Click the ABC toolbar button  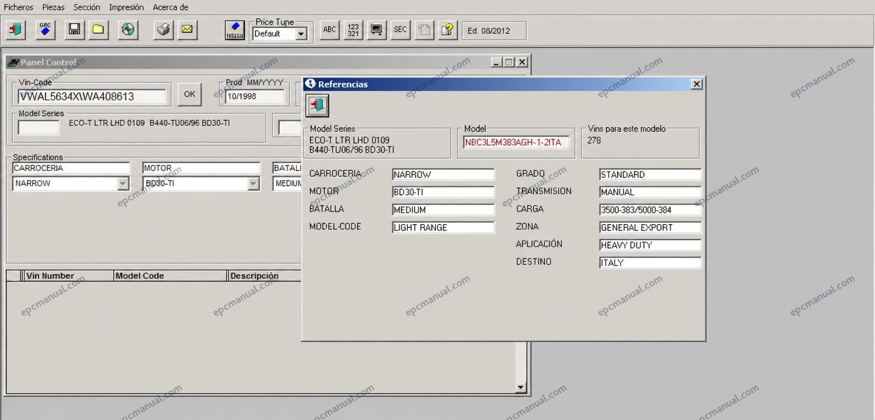click(x=329, y=30)
